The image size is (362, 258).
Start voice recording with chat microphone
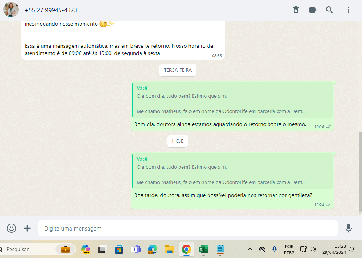349,228
